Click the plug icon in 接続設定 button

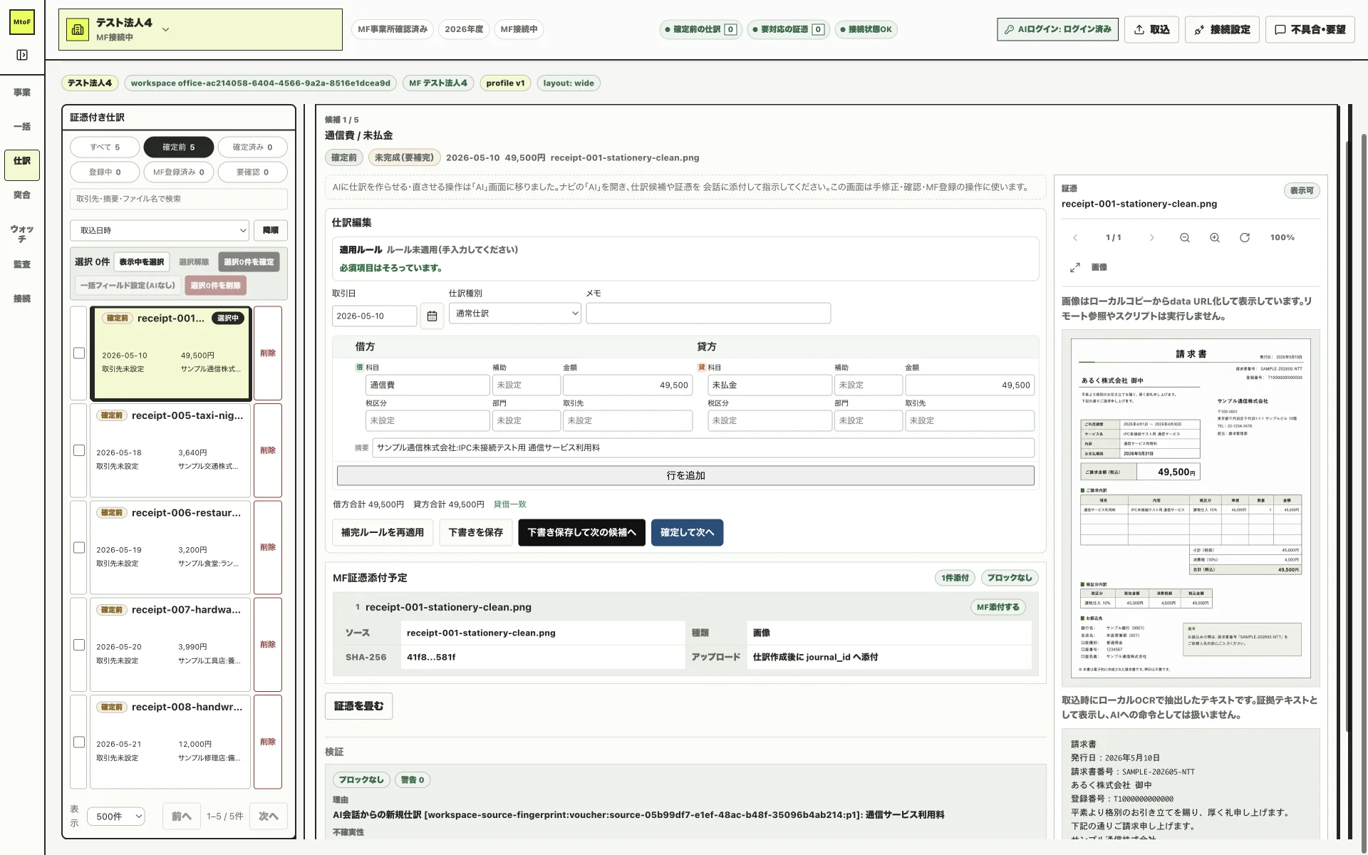click(x=1199, y=29)
